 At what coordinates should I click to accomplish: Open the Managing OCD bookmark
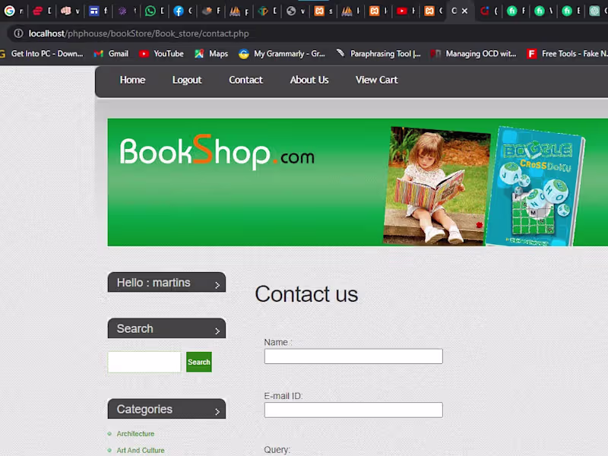pos(473,54)
